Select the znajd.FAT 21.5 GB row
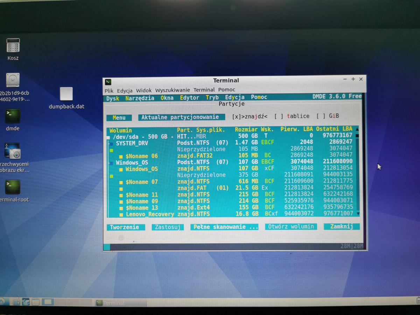 pyautogui.click(x=231, y=188)
